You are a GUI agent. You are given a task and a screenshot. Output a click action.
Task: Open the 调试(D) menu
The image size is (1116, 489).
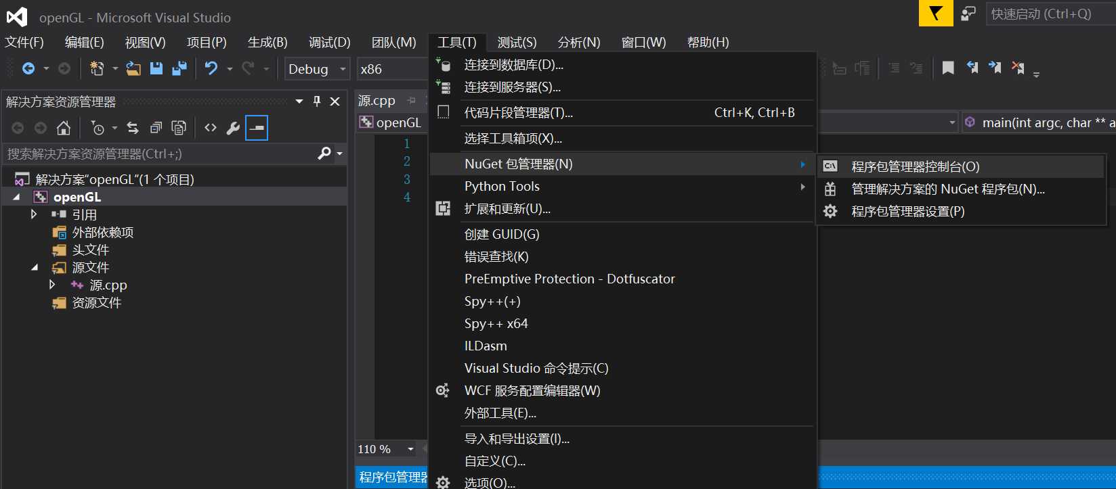[330, 42]
